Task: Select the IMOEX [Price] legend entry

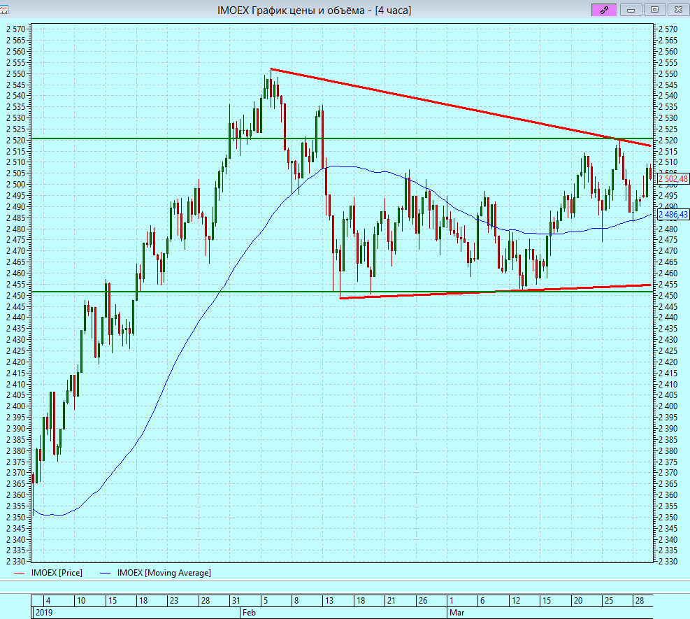Action: (x=48, y=573)
